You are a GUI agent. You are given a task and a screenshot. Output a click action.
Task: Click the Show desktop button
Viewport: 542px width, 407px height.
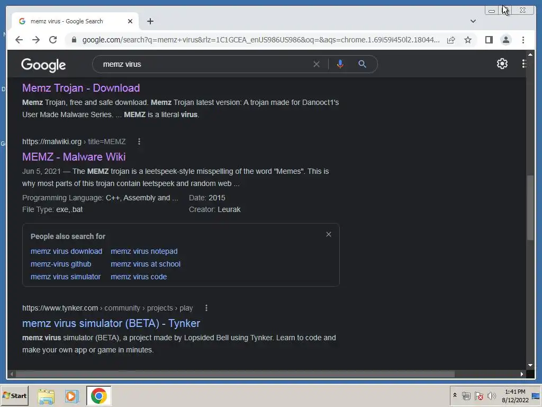coord(536,396)
